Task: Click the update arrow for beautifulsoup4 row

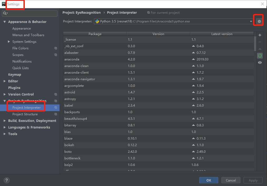Action: pos(193,118)
